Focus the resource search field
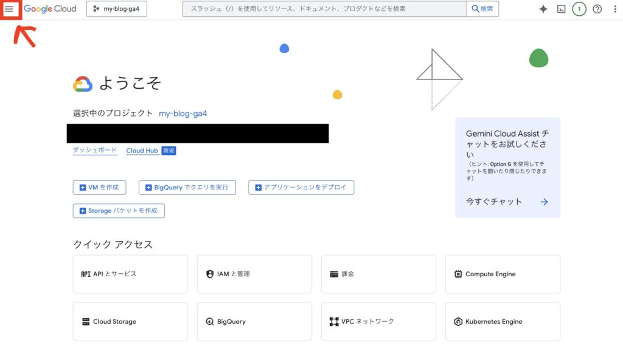Image resolution: width=623 pixels, height=354 pixels. (324, 9)
